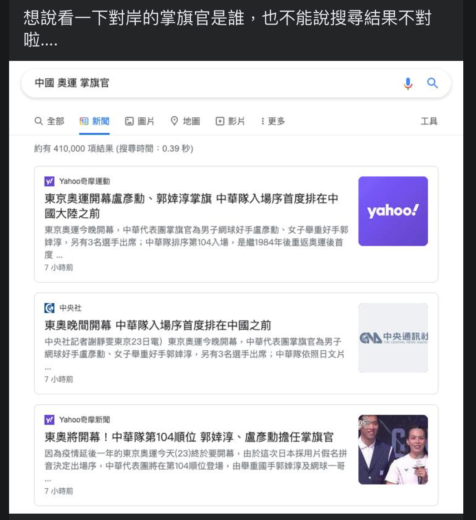476x520 pixels.
Task: Click the 中央通訊社 logo thumbnail
Action: [393, 338]
